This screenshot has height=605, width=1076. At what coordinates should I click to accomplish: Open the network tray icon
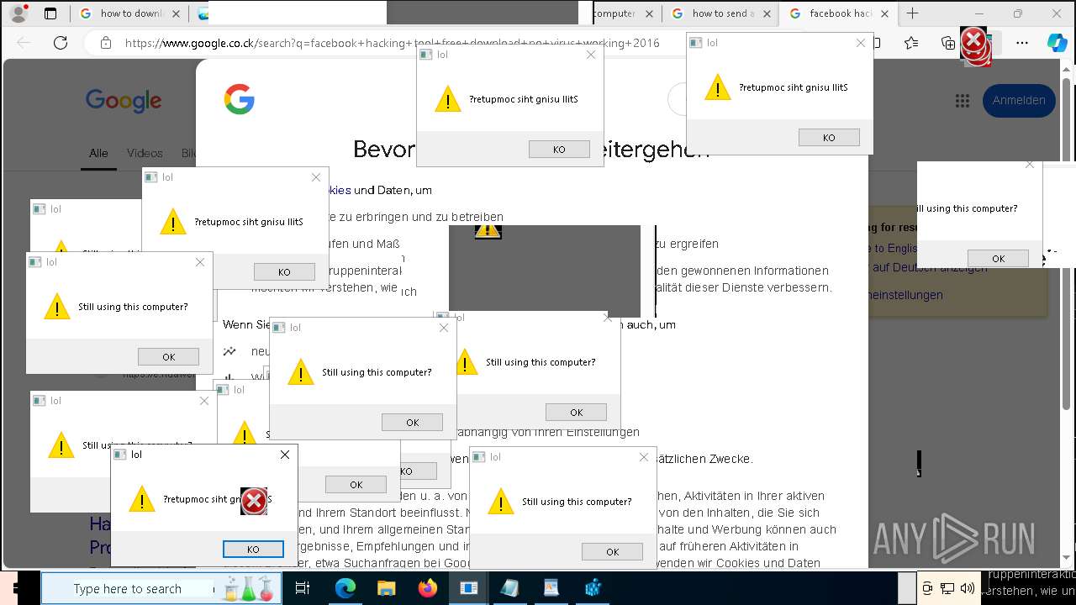click(947, 588)
